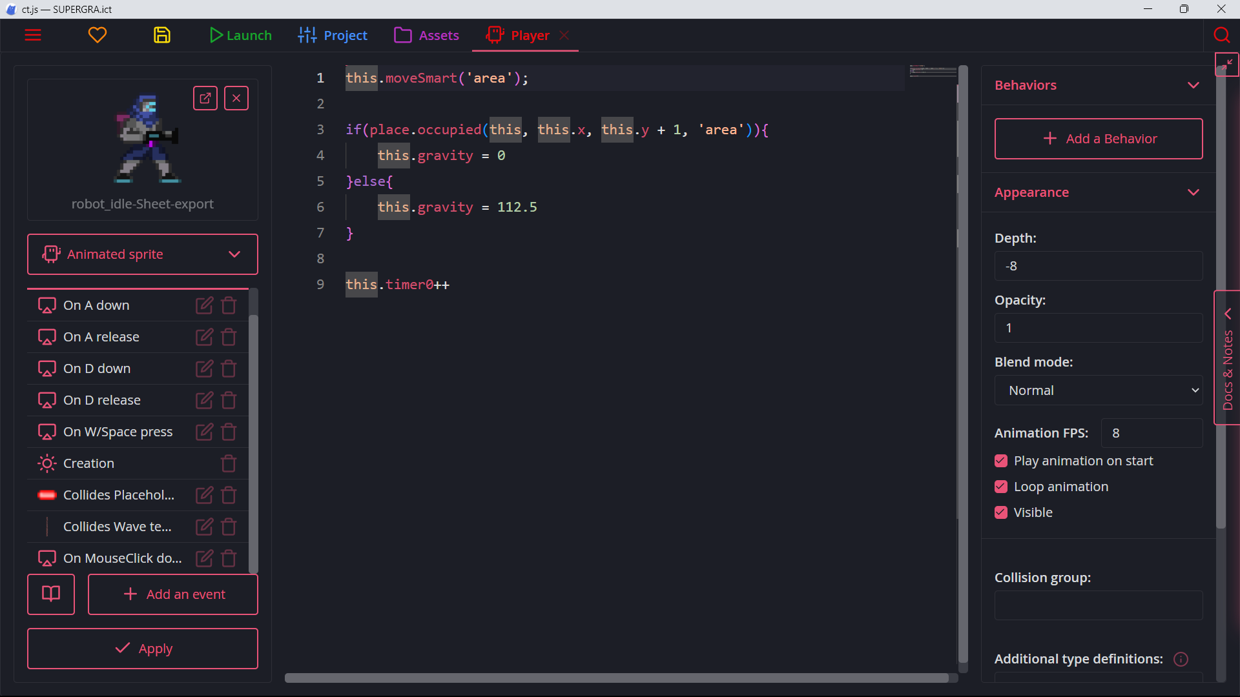The width and height of the screenshot is (1240, 697).
Task: Remove the robot_idle texture with X icon
Action: [236, 98]
